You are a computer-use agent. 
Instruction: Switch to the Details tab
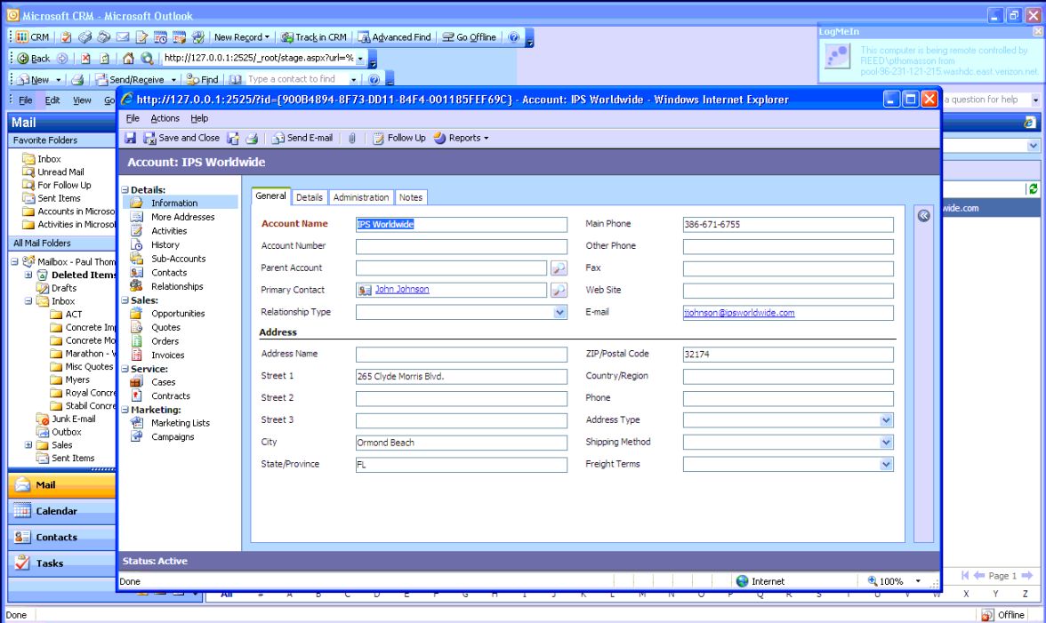pos(309,197)
